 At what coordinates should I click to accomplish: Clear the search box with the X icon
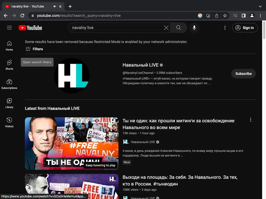coord(166,28)
